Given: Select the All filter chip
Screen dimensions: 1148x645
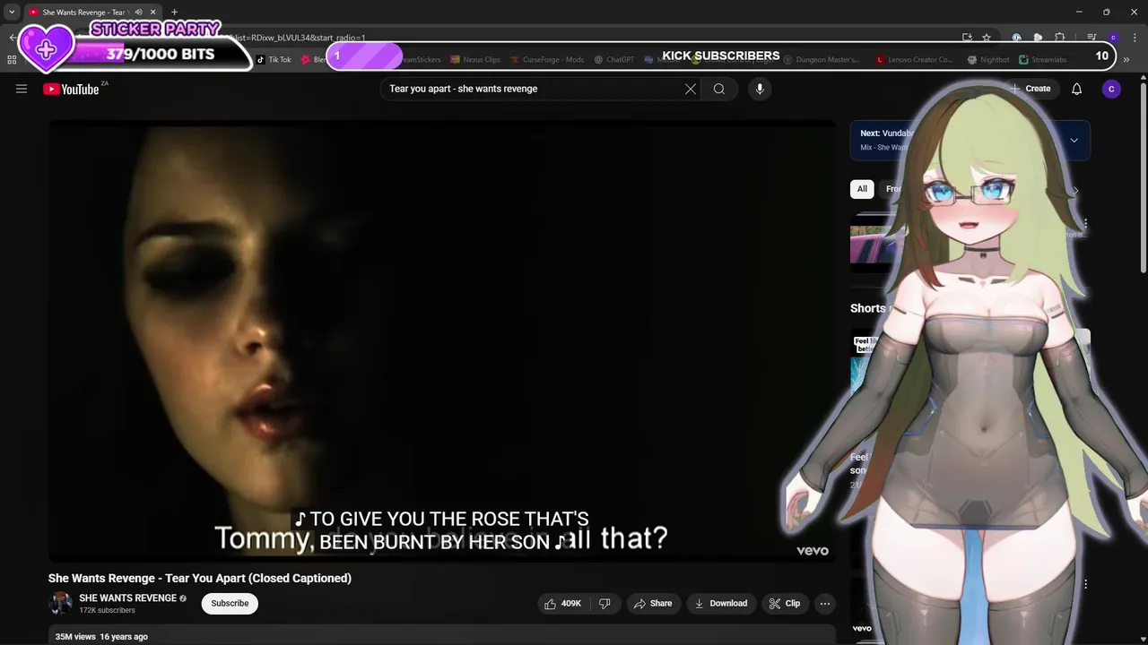Looking at the screenshot, I should tap(862, 189).
